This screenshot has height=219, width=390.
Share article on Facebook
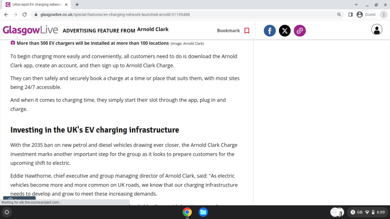tap(269, 30)
